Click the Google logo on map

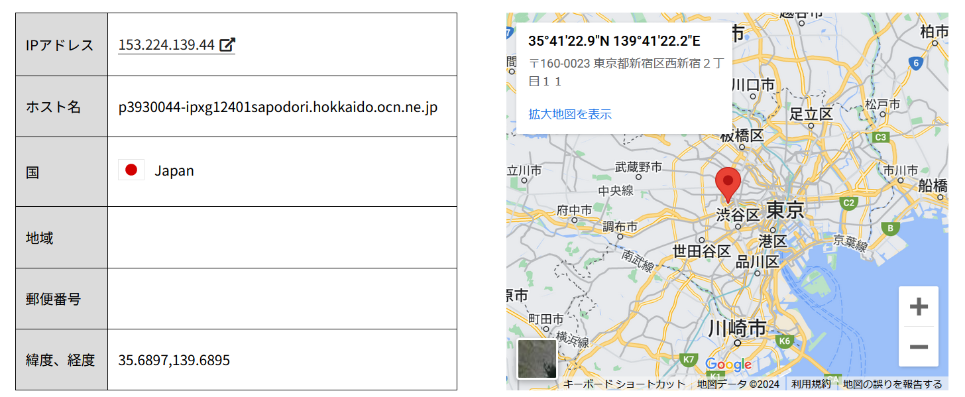pyautogui.click(x=728, y=365)
